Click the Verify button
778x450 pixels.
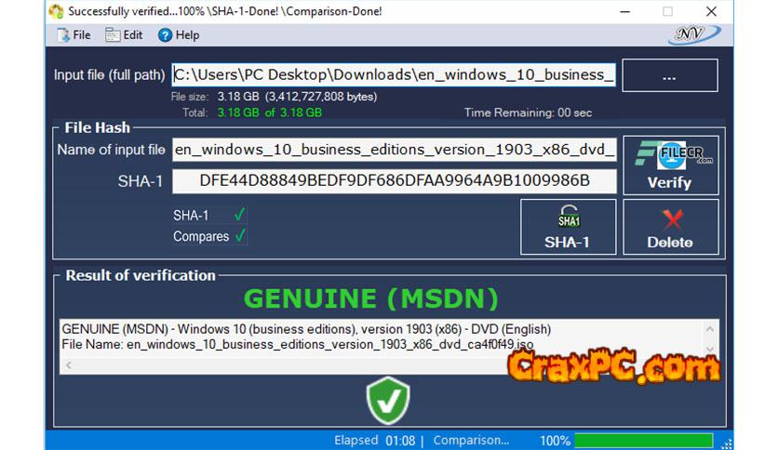(670, 165)
